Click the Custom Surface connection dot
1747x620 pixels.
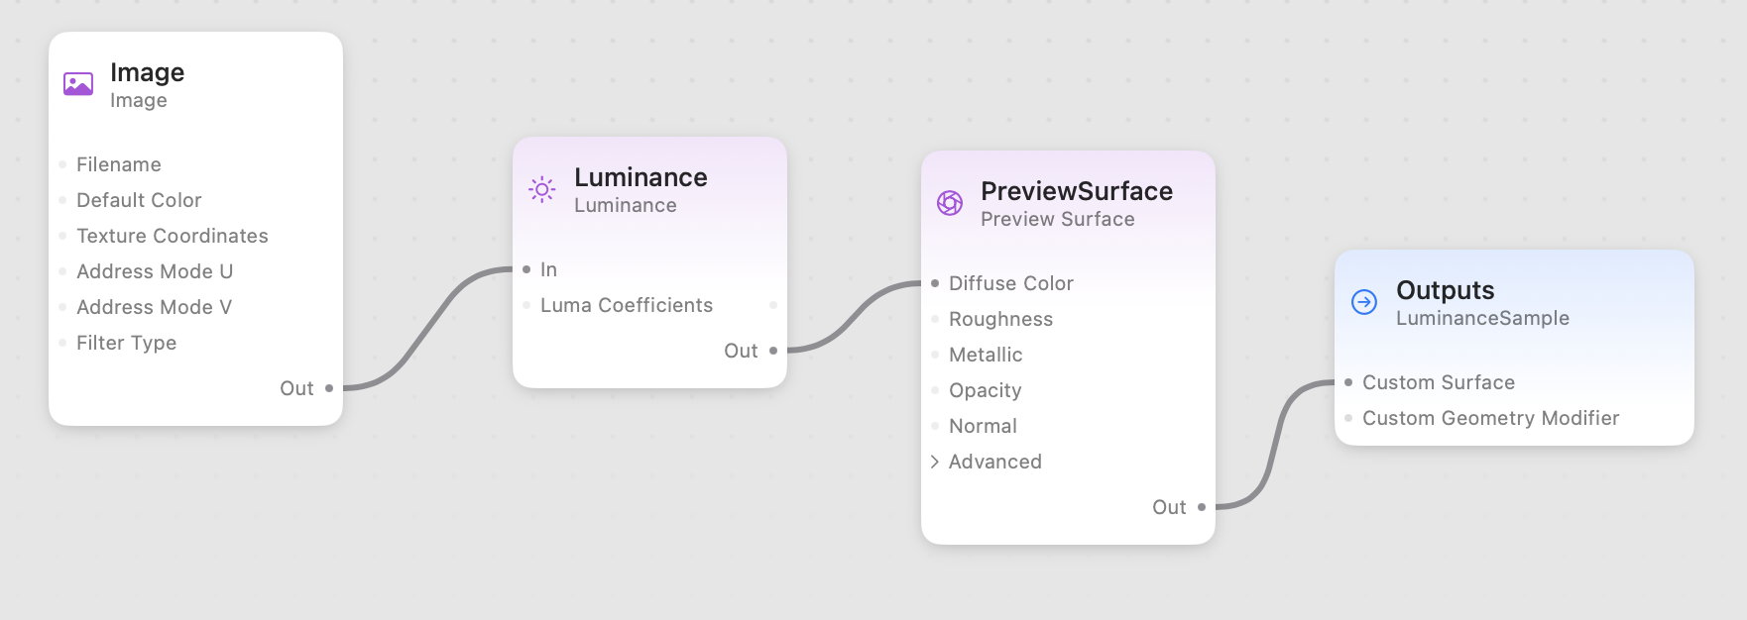point(1348,382)
